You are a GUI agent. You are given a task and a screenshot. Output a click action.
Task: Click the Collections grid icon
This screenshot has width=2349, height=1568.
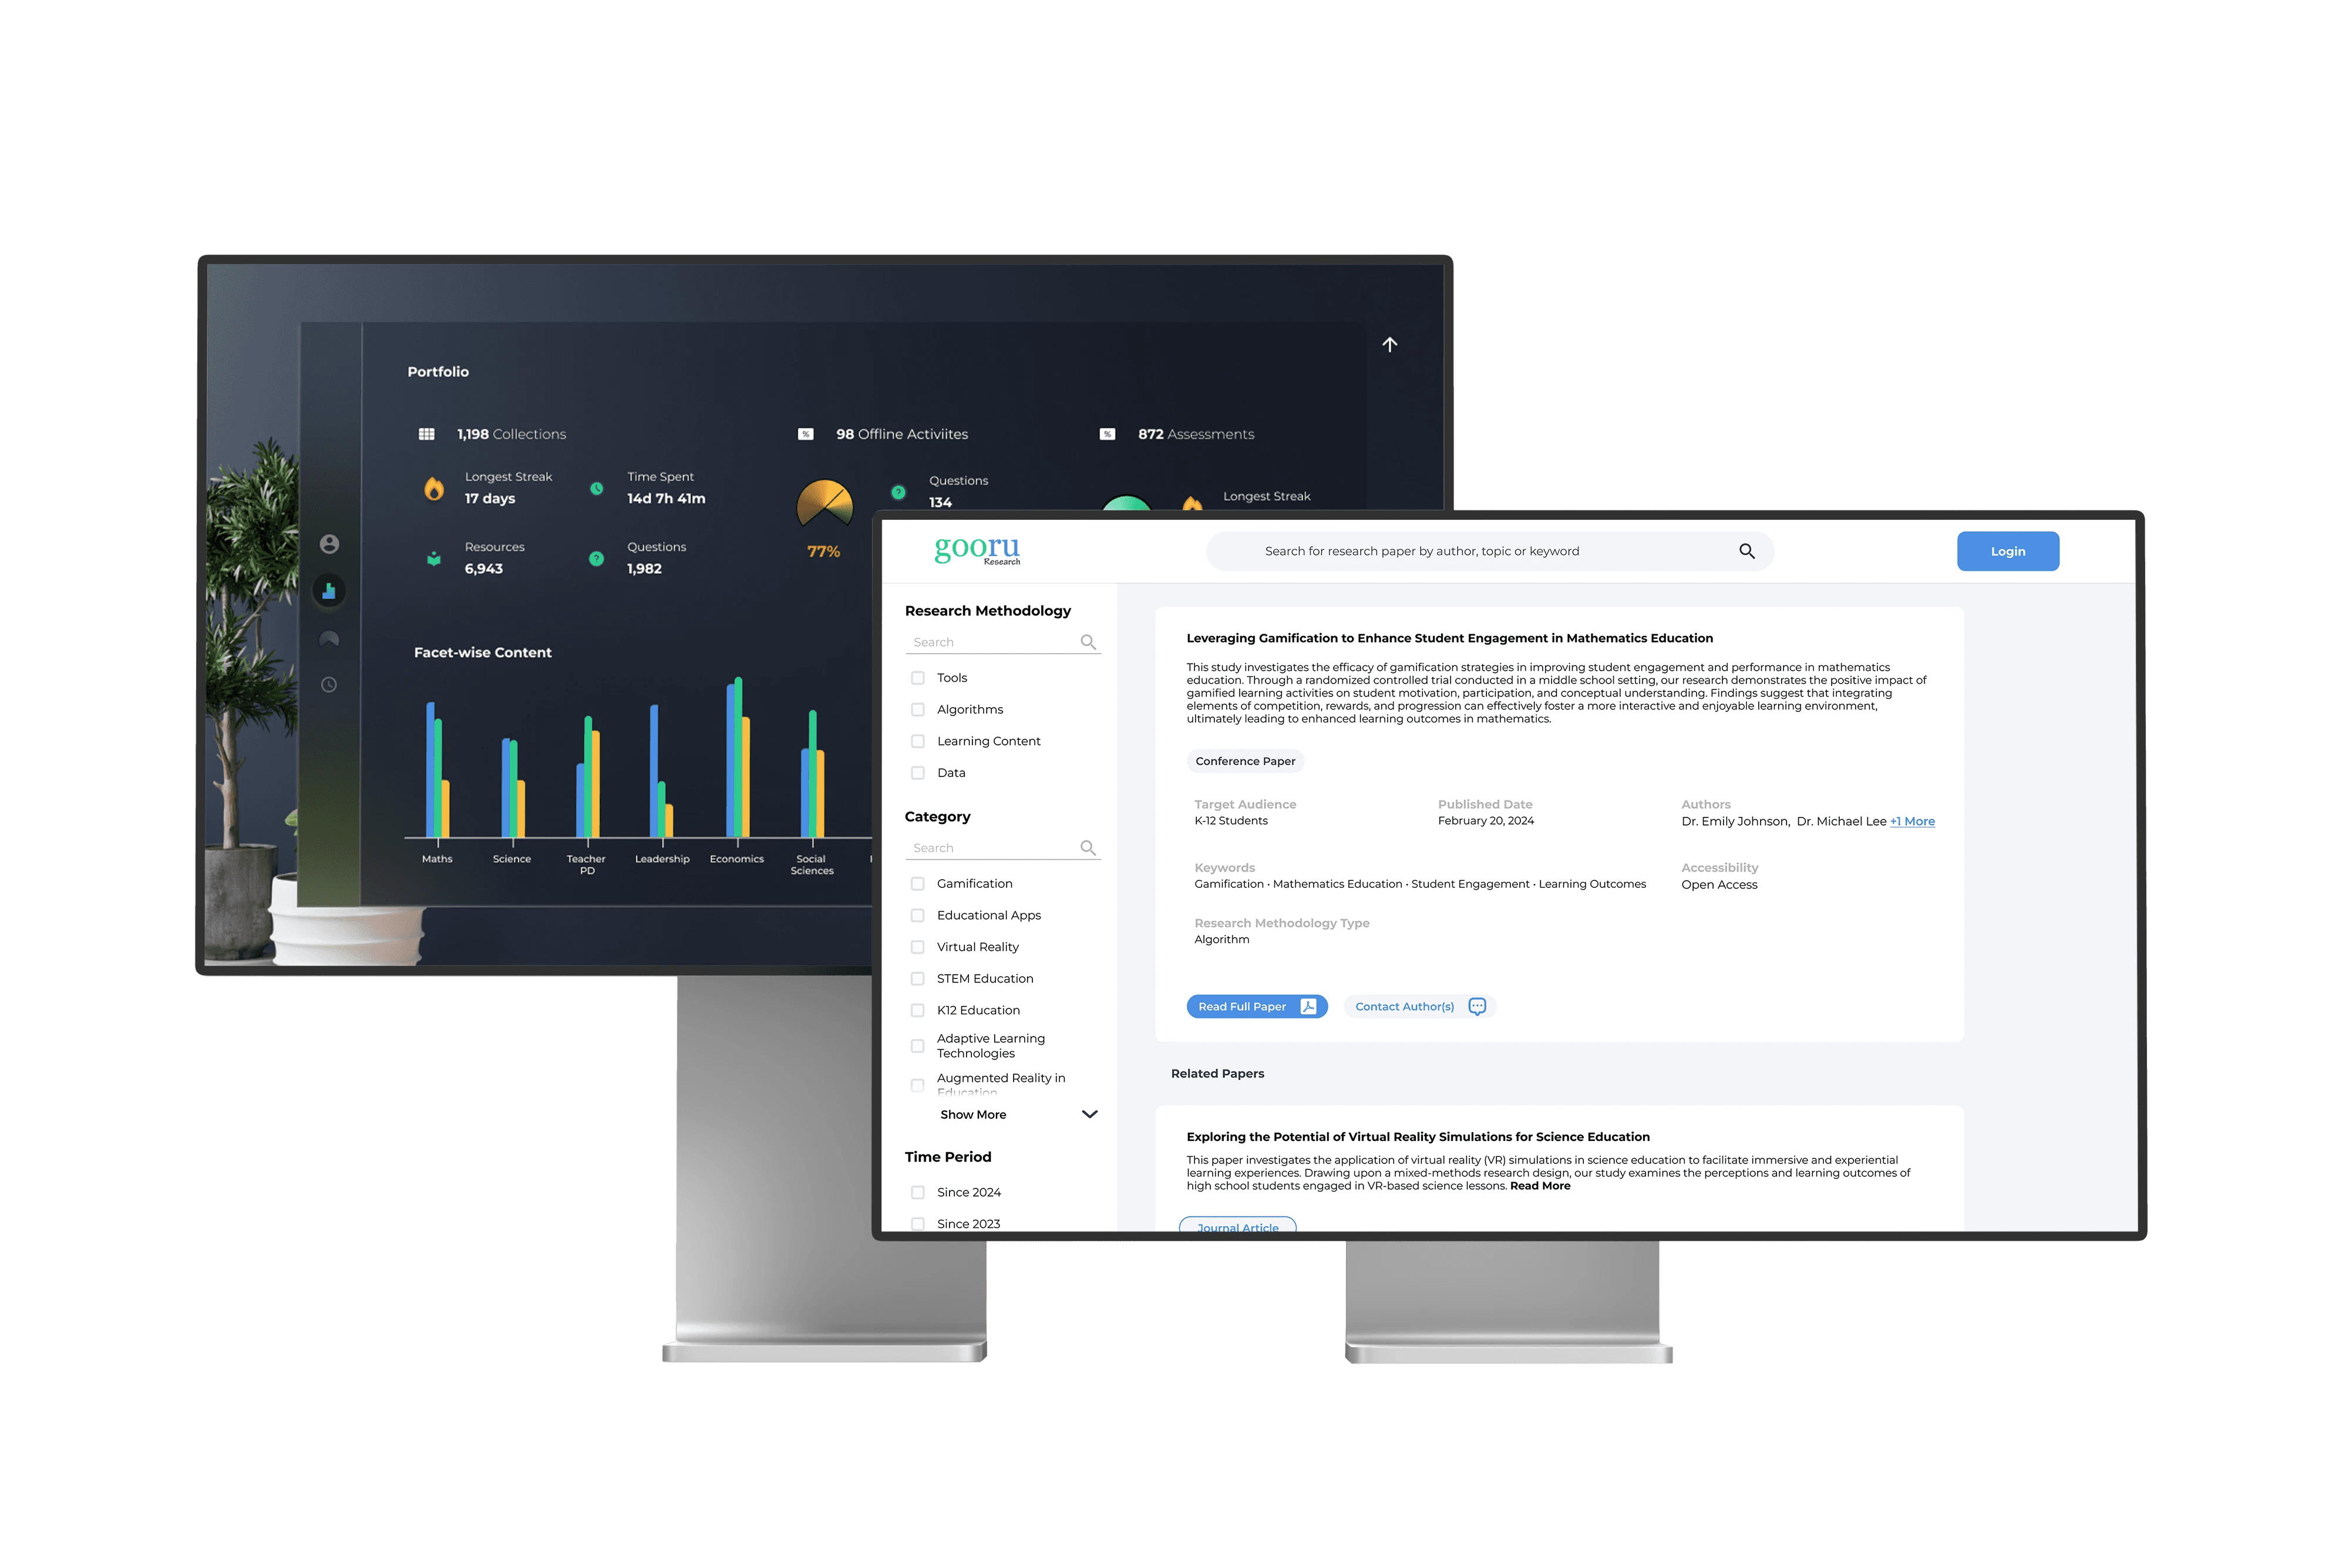click(426, 434)
